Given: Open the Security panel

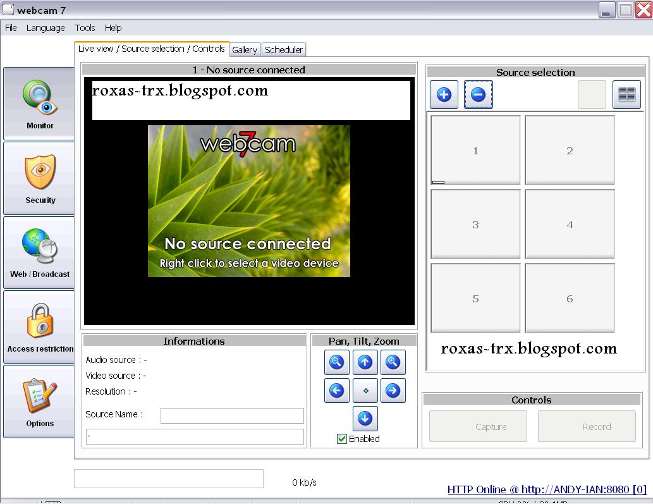Looking at the screenshot, I should click(39, 178).
